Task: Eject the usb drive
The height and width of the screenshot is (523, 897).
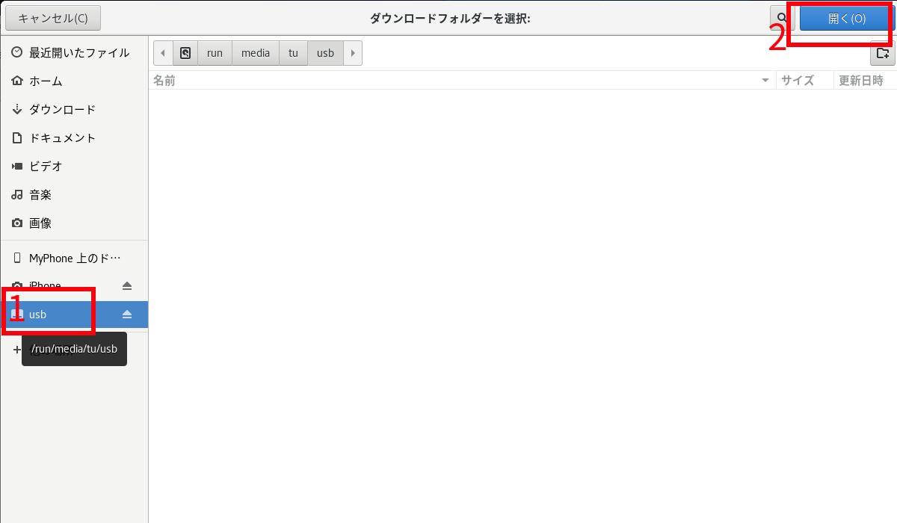Action: click(x=127, y=315)
